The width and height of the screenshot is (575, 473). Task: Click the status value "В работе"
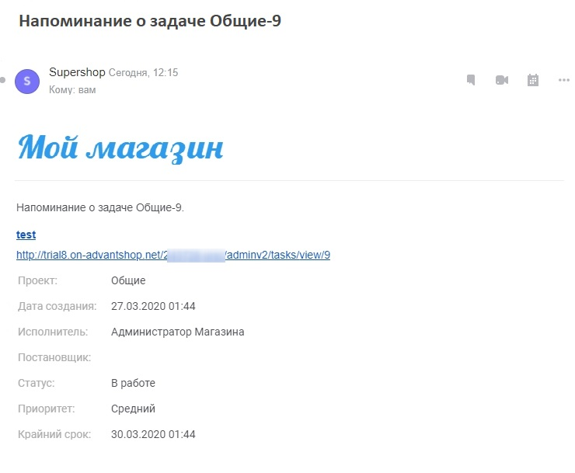click(x=133, y=383)
